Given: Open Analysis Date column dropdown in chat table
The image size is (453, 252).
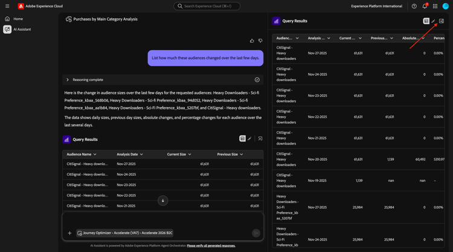Looking at the screenshot, I should (x=141, y=154).
